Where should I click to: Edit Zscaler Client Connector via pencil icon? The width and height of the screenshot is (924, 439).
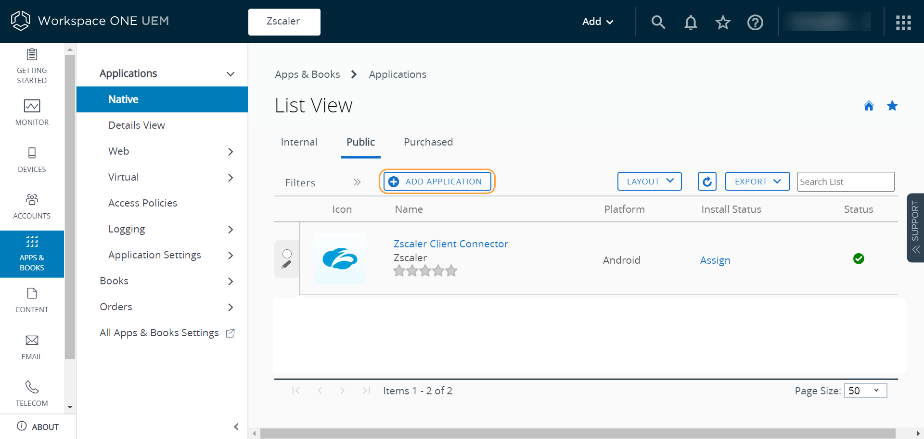pos(287,265)
